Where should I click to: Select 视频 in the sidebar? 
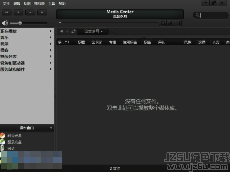[4, 44]
